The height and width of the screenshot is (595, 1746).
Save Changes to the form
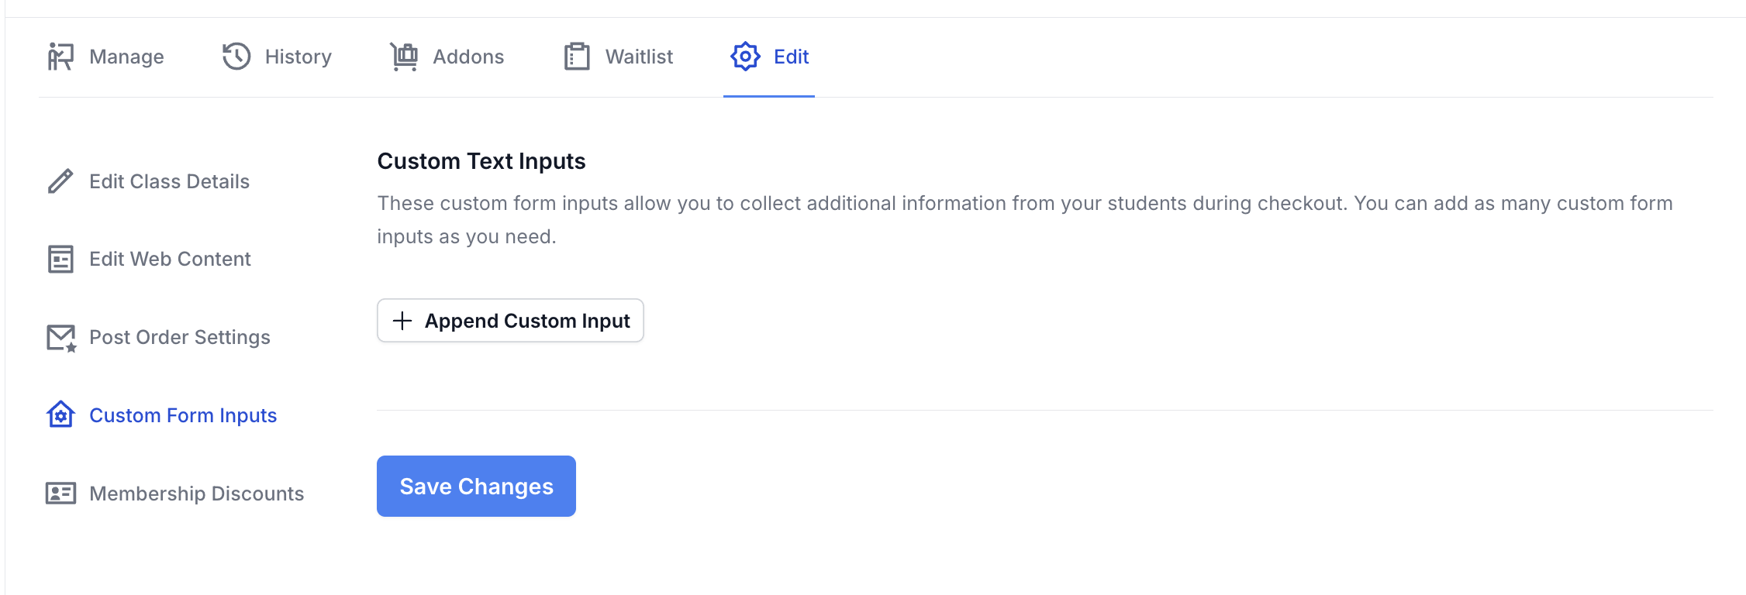pyautogui.click(x=476, y=486)
